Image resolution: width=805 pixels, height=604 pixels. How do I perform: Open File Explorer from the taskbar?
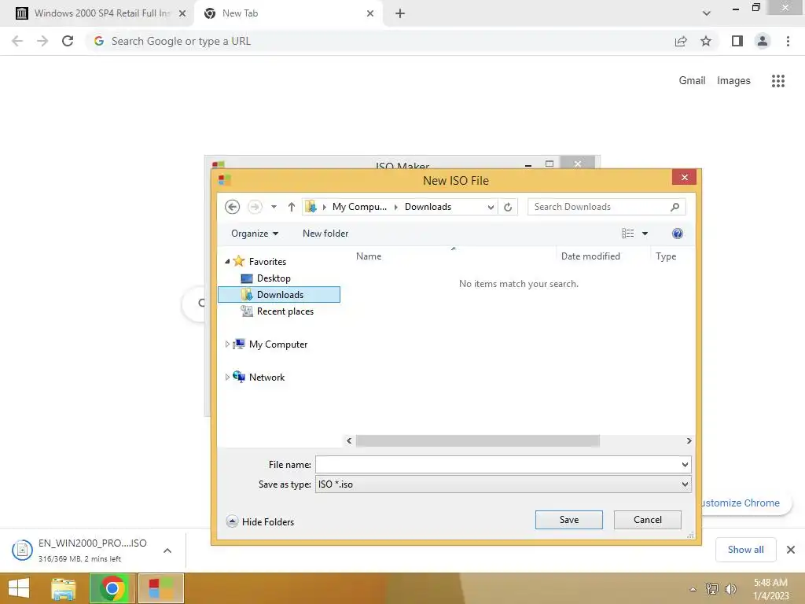[64, 588]
